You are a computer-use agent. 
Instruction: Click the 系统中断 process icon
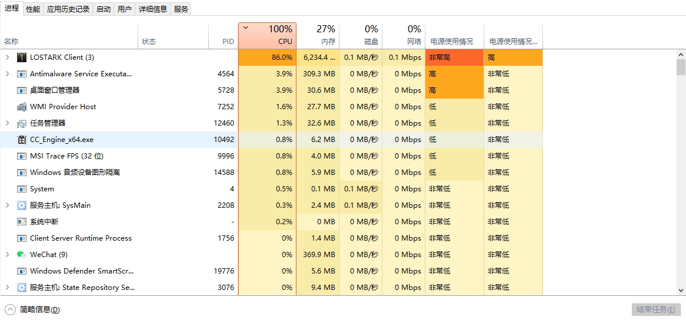coord(22,222)
